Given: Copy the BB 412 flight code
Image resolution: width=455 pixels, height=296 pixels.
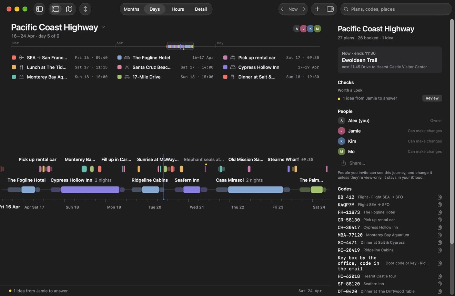Looking at the screenshot, I should (x=439, y=197).
